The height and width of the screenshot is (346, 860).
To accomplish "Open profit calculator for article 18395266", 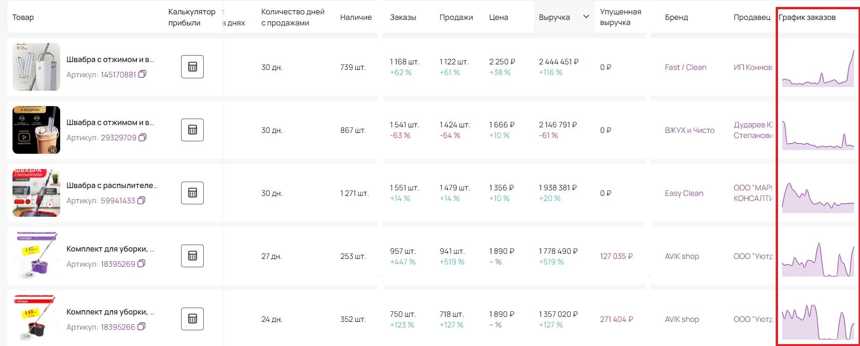I will [x=192, y=319].
